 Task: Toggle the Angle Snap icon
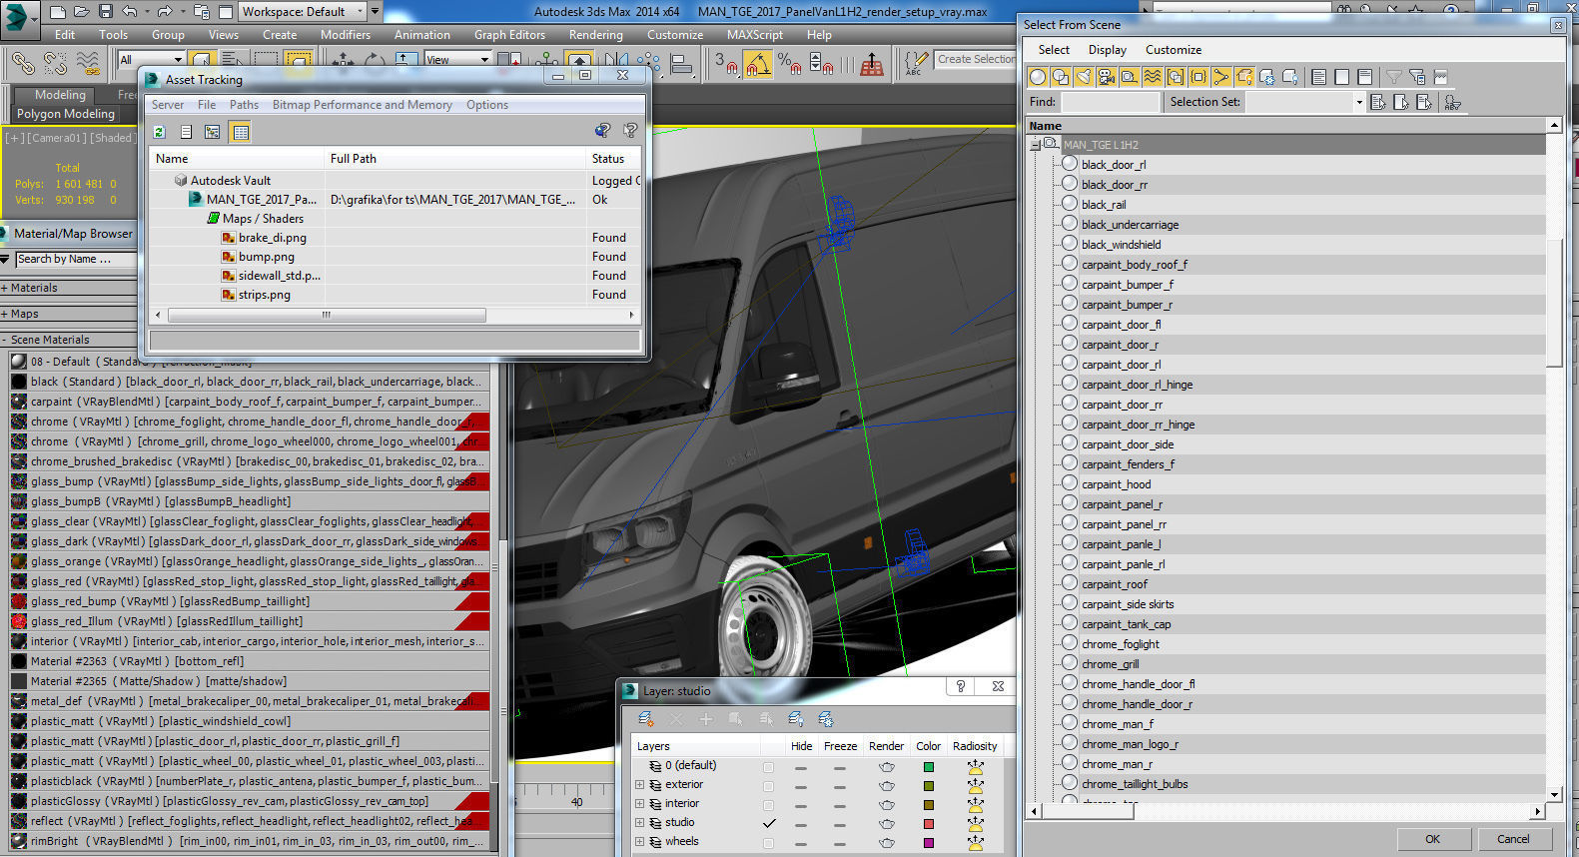click(757, 65)
